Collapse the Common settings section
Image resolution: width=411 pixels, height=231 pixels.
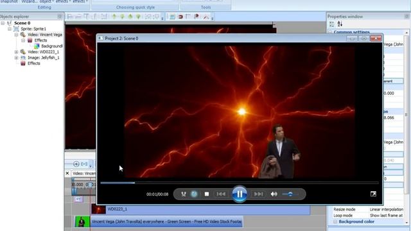[331, 32]
